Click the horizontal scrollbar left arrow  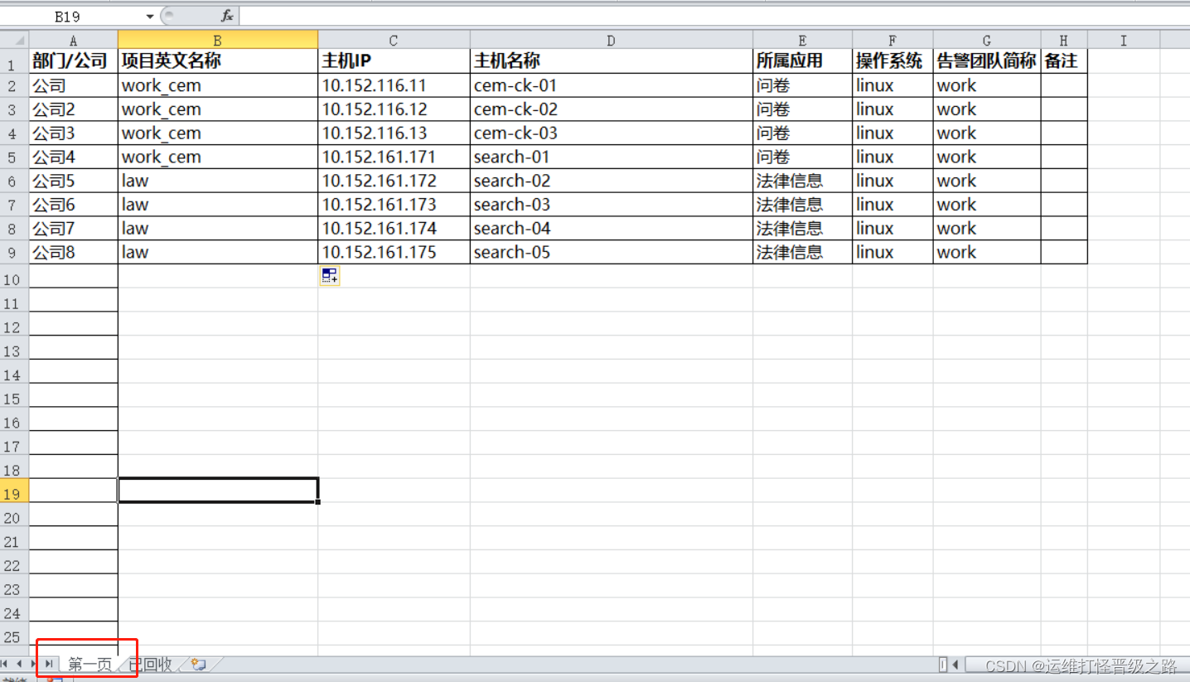955,664
